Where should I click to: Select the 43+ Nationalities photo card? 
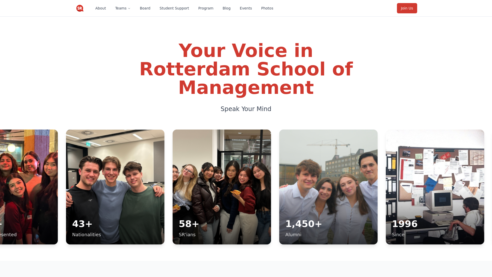[x=115, y=187]
